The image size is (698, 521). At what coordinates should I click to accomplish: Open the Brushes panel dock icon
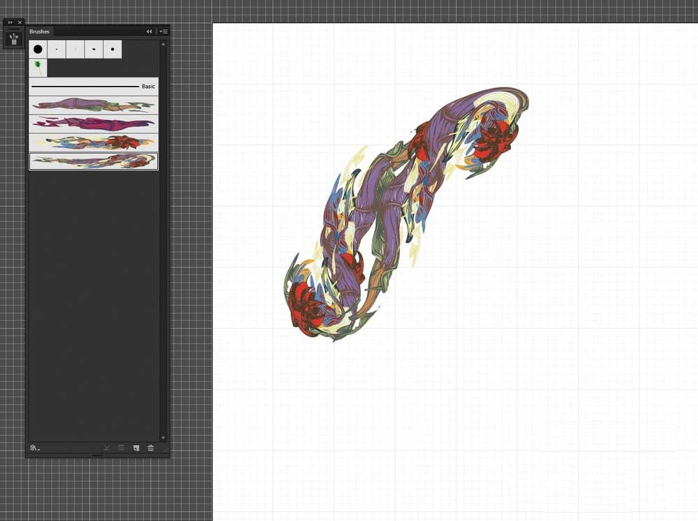pos(14,38)
